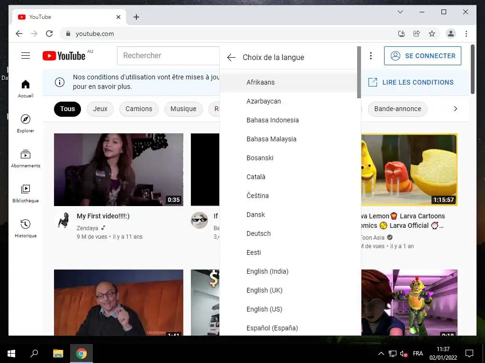Show next category chips with right arrow
The width and height of the screenshot is (485, 363).
pos(455,109)
